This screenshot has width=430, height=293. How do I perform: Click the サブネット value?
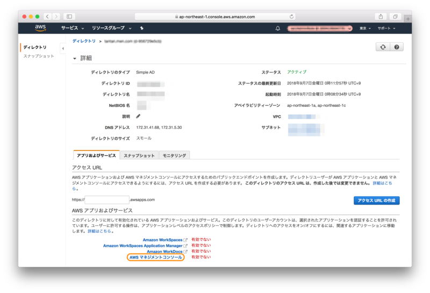tap(306, 130)
